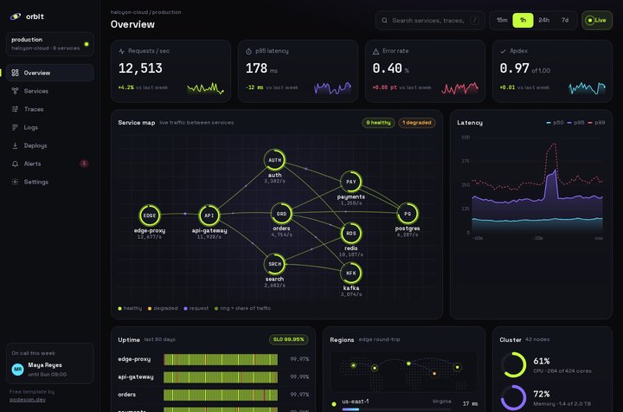Select the PAY payments node

click(350, 182)
